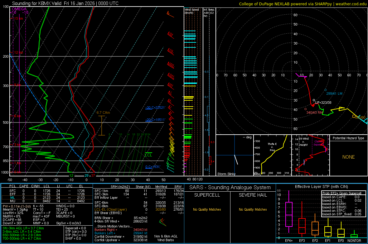Click the green LCL marker on the skew-T
Screen dimensions: 368x244
(x=148, y=155)
